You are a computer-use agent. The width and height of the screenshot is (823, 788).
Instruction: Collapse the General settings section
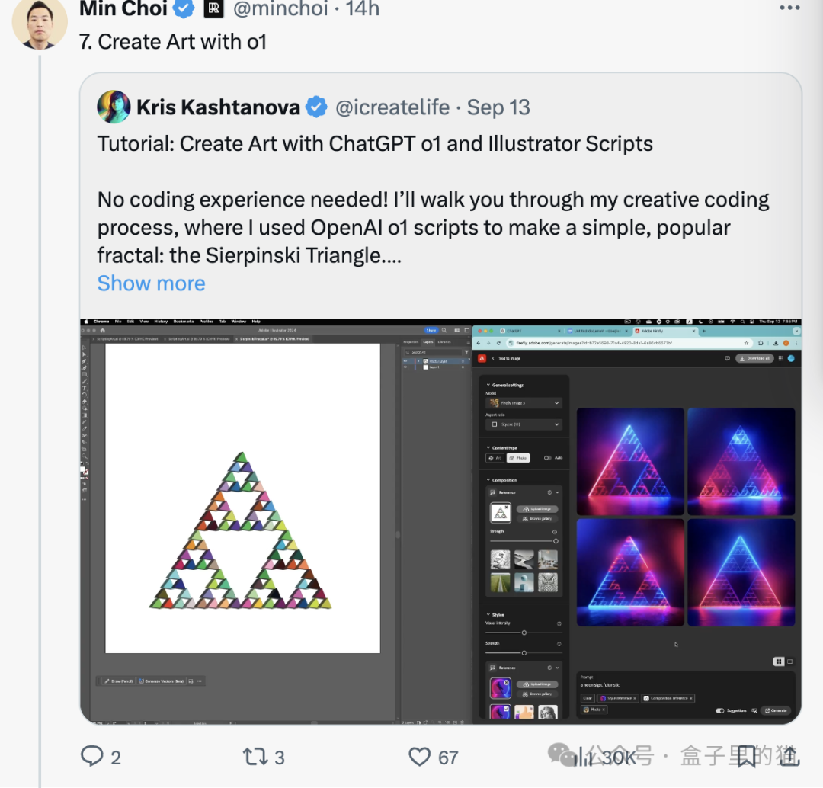coord(488,385)
